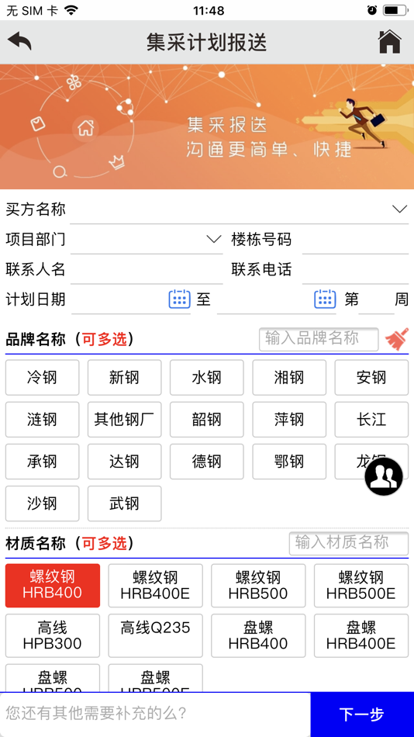
Task: Choose the 沙钢 brand button
Action: (x=43, y=503)
